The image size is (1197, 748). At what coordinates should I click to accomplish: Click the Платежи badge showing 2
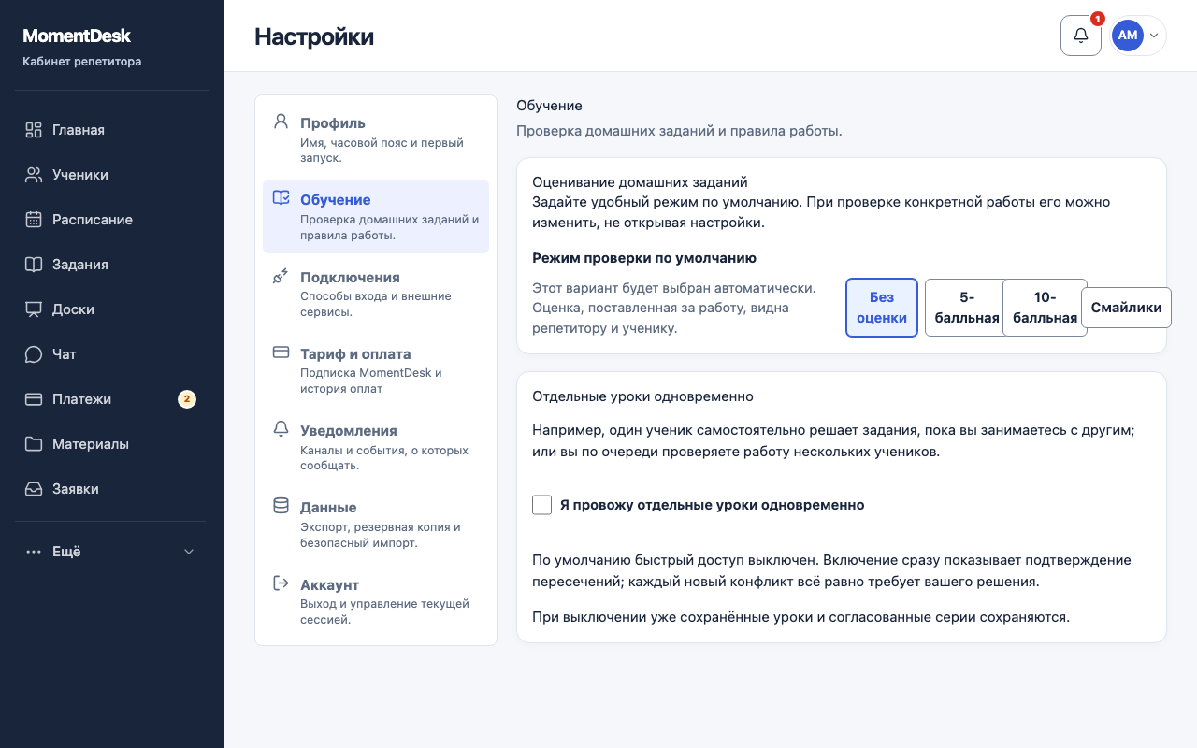187,399
